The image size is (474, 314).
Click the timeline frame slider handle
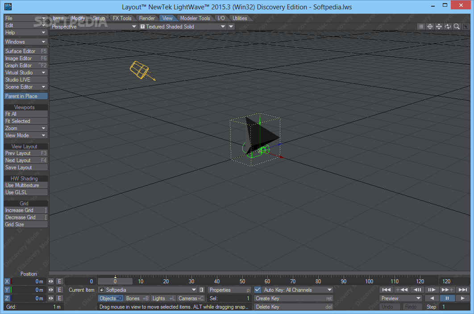click(x=115, y=281)
